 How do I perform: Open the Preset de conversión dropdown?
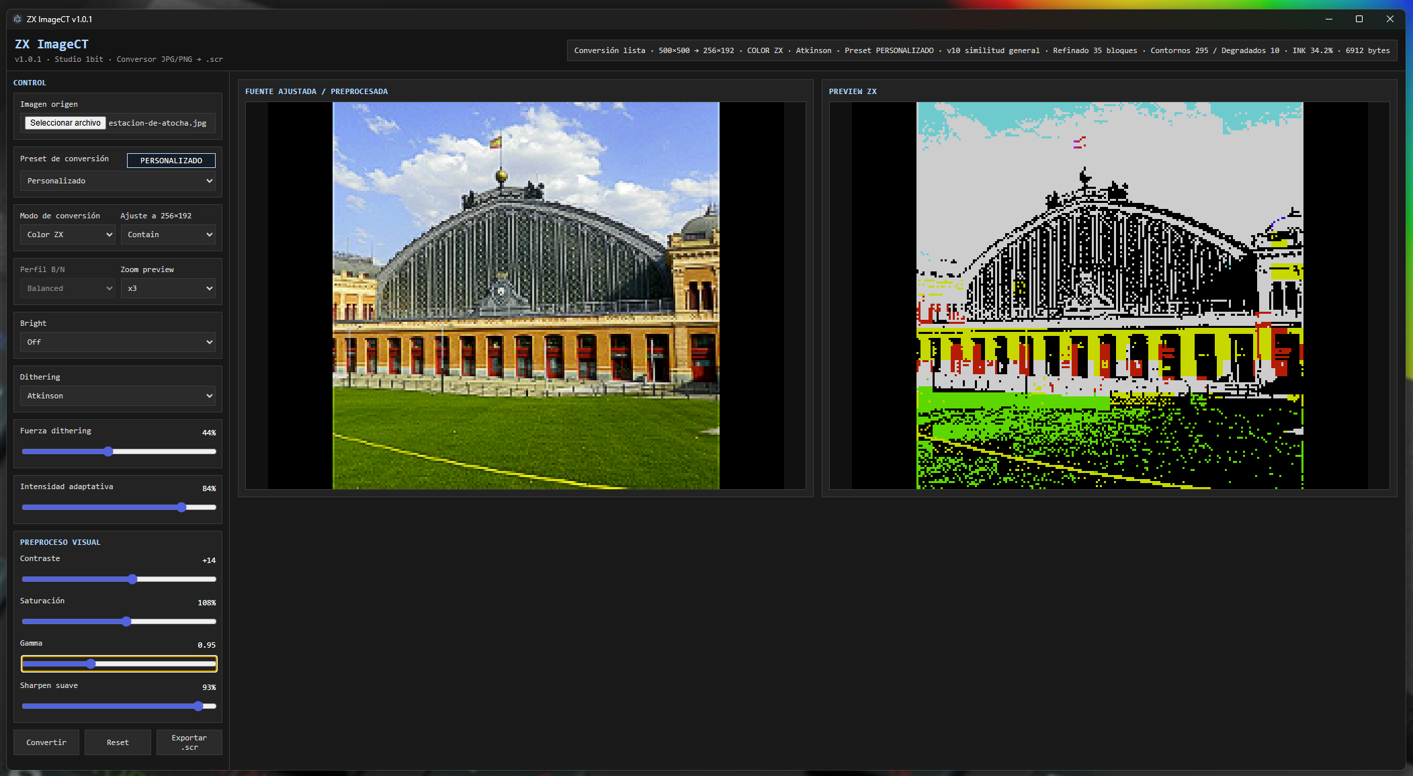click(118, 181)
